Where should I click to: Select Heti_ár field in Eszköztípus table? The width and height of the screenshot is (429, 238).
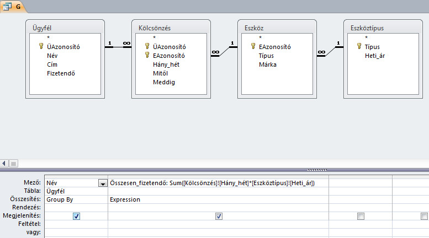(x=375, y=56)
